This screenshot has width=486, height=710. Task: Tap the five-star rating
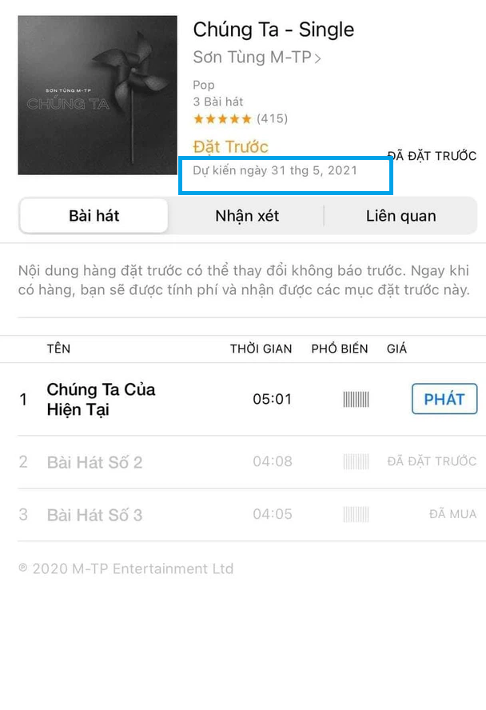(x=222, y=119)
